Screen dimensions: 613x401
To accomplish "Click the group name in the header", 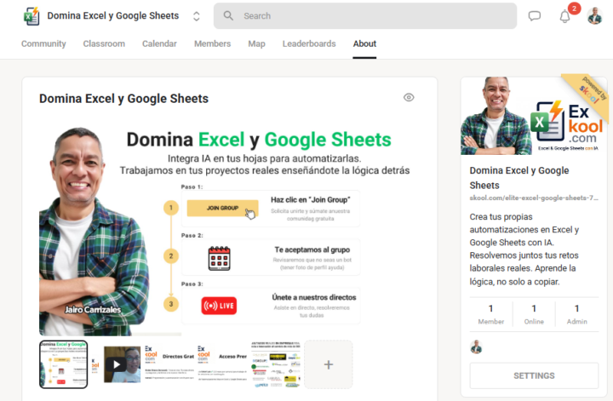I will click(x=113, y=15).
